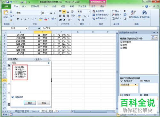160x117 pixels.
Task: Toggle Bold formatting
Action: click(18, 19)
